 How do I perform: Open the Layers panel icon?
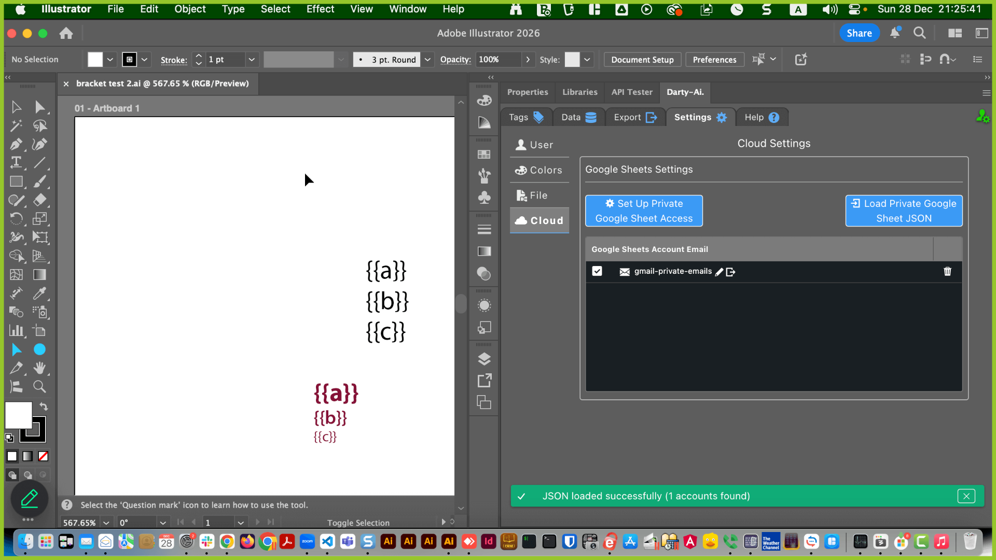(x=484, y=359)
